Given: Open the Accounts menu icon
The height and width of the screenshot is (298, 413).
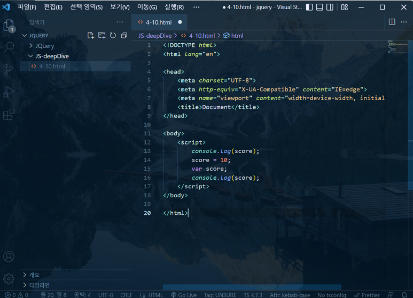Looking at the screenshot, I should coord(9,256).
